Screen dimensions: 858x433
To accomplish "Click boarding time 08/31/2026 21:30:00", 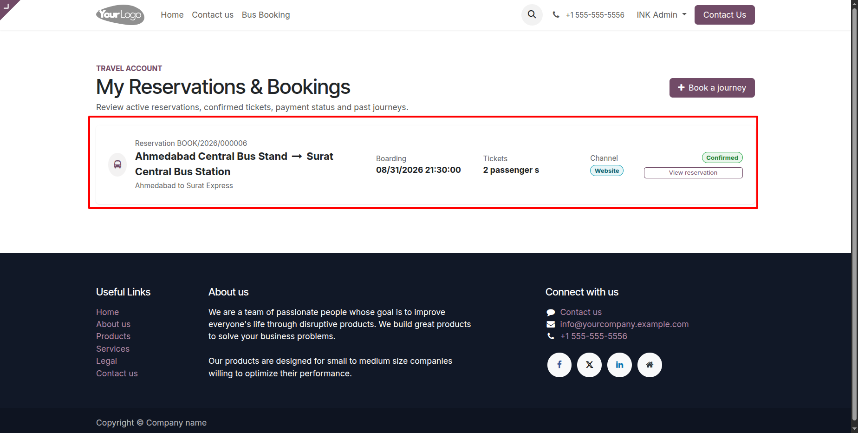I will pyautogui.click(x=418, y=170).
